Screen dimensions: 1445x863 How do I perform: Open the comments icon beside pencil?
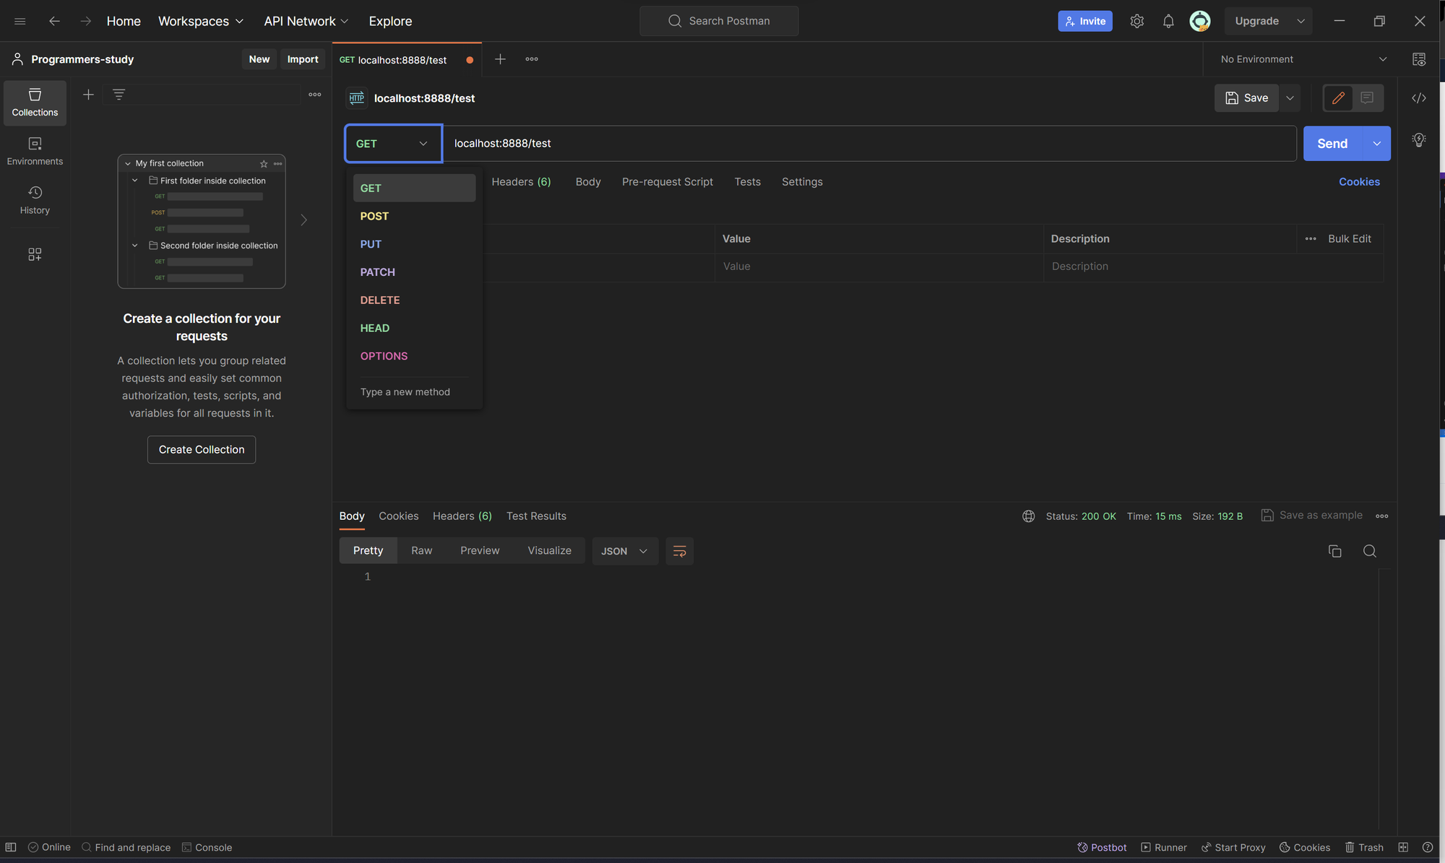1367,97
